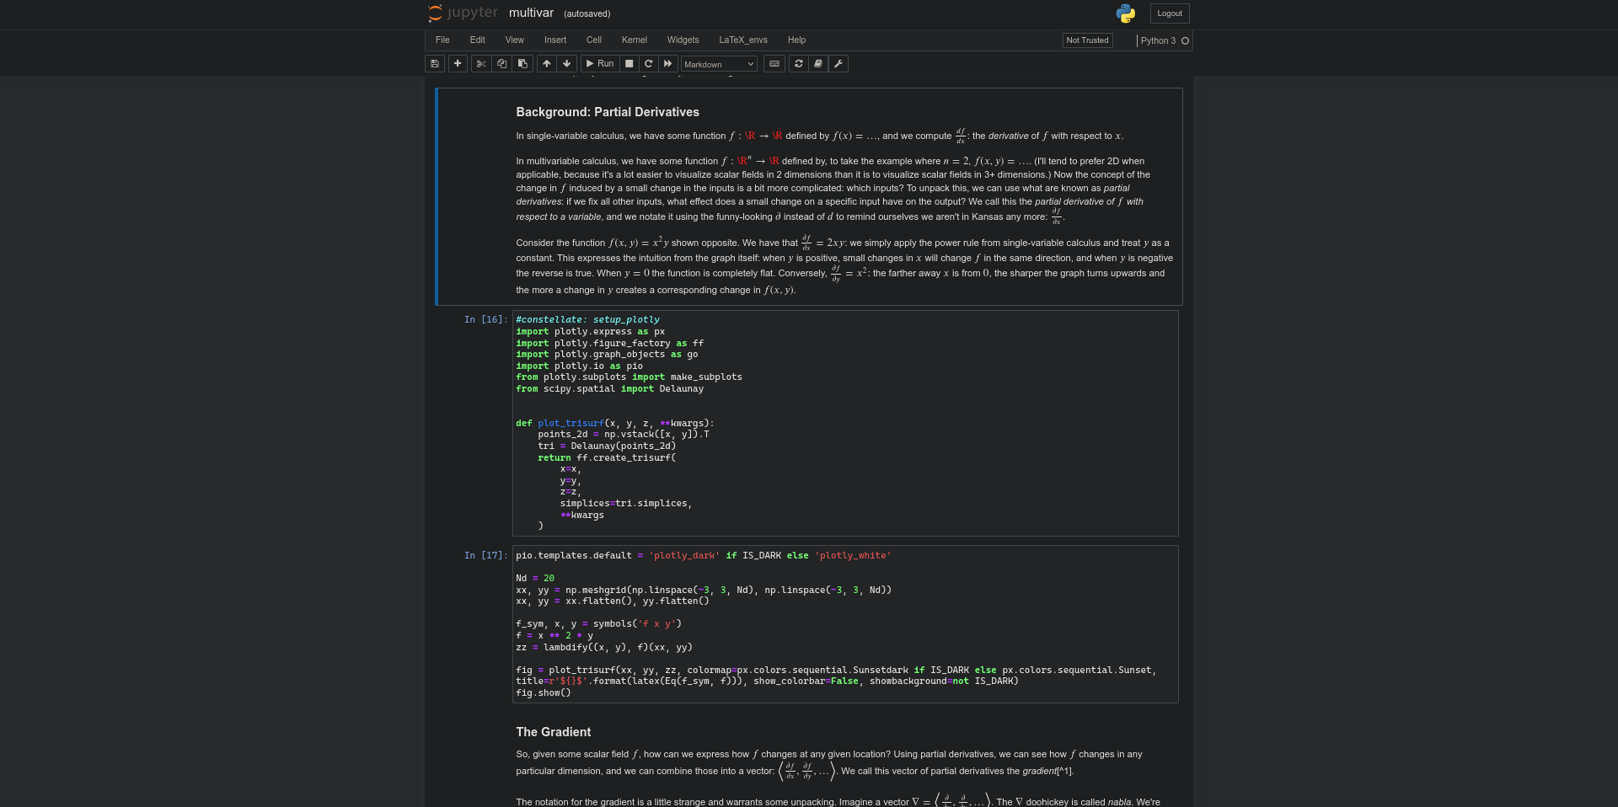Open the command palette keyboard icon
Screen dimensions: 1618x807
774,64
